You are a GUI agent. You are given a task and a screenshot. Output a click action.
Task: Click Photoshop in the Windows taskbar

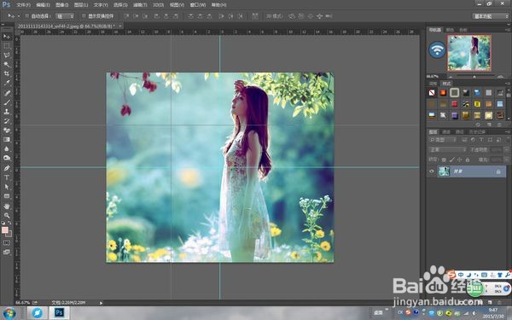(59, 313)
